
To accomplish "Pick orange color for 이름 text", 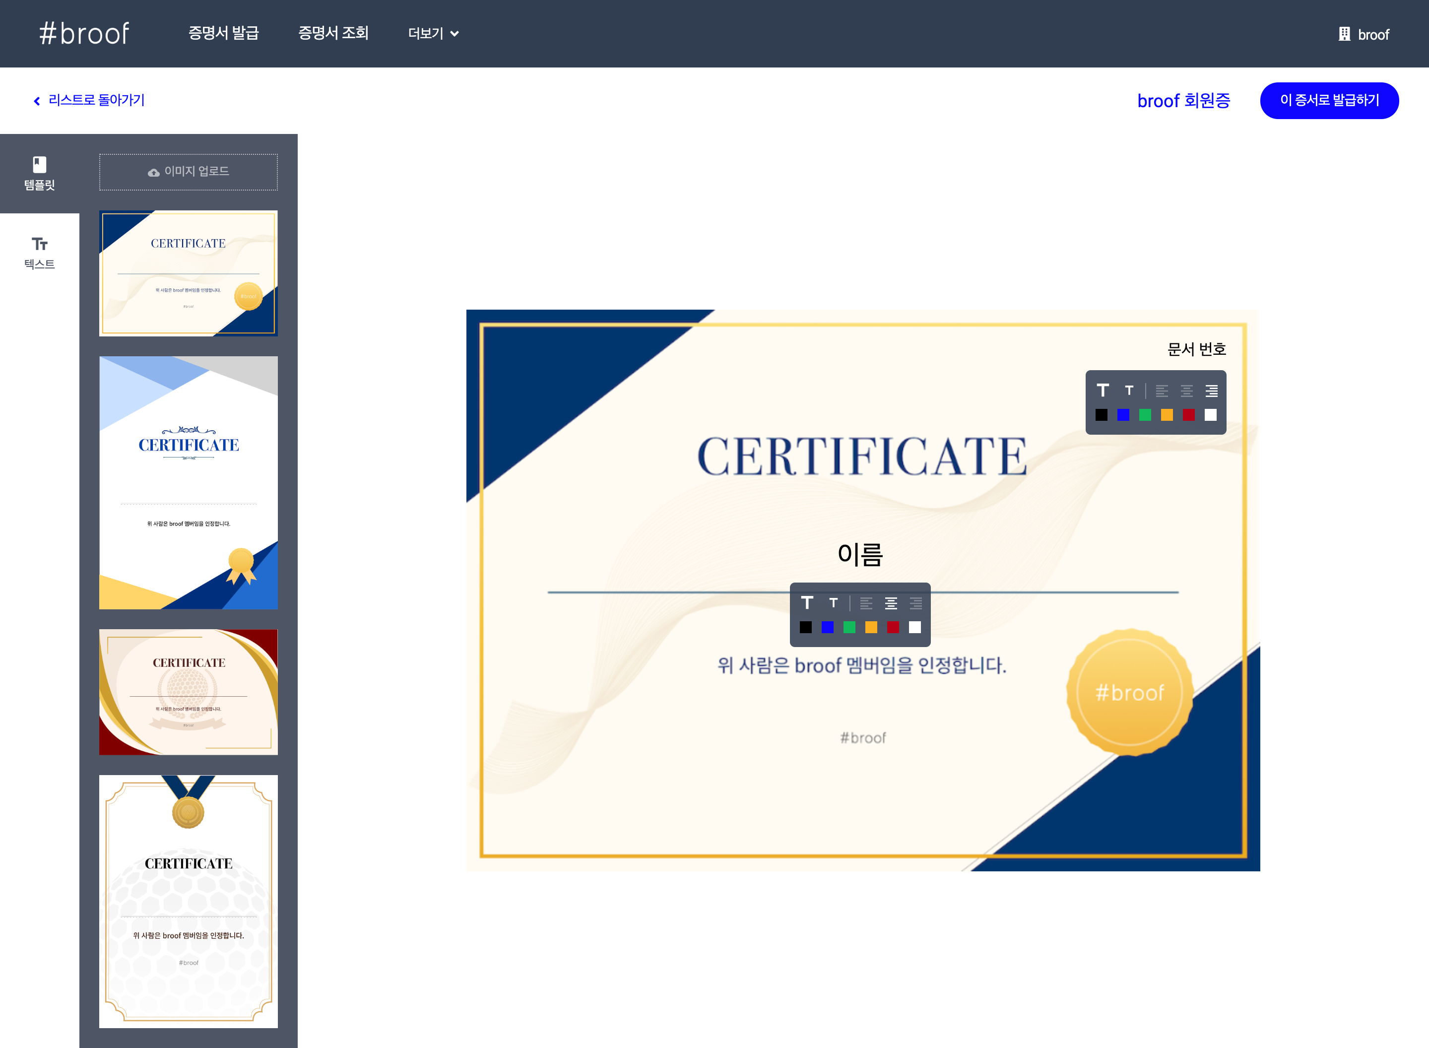I will tap(871, 627).
